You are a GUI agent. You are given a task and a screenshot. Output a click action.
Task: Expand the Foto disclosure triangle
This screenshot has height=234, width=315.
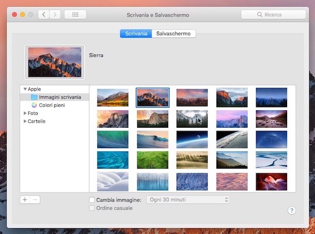point(25,113)
